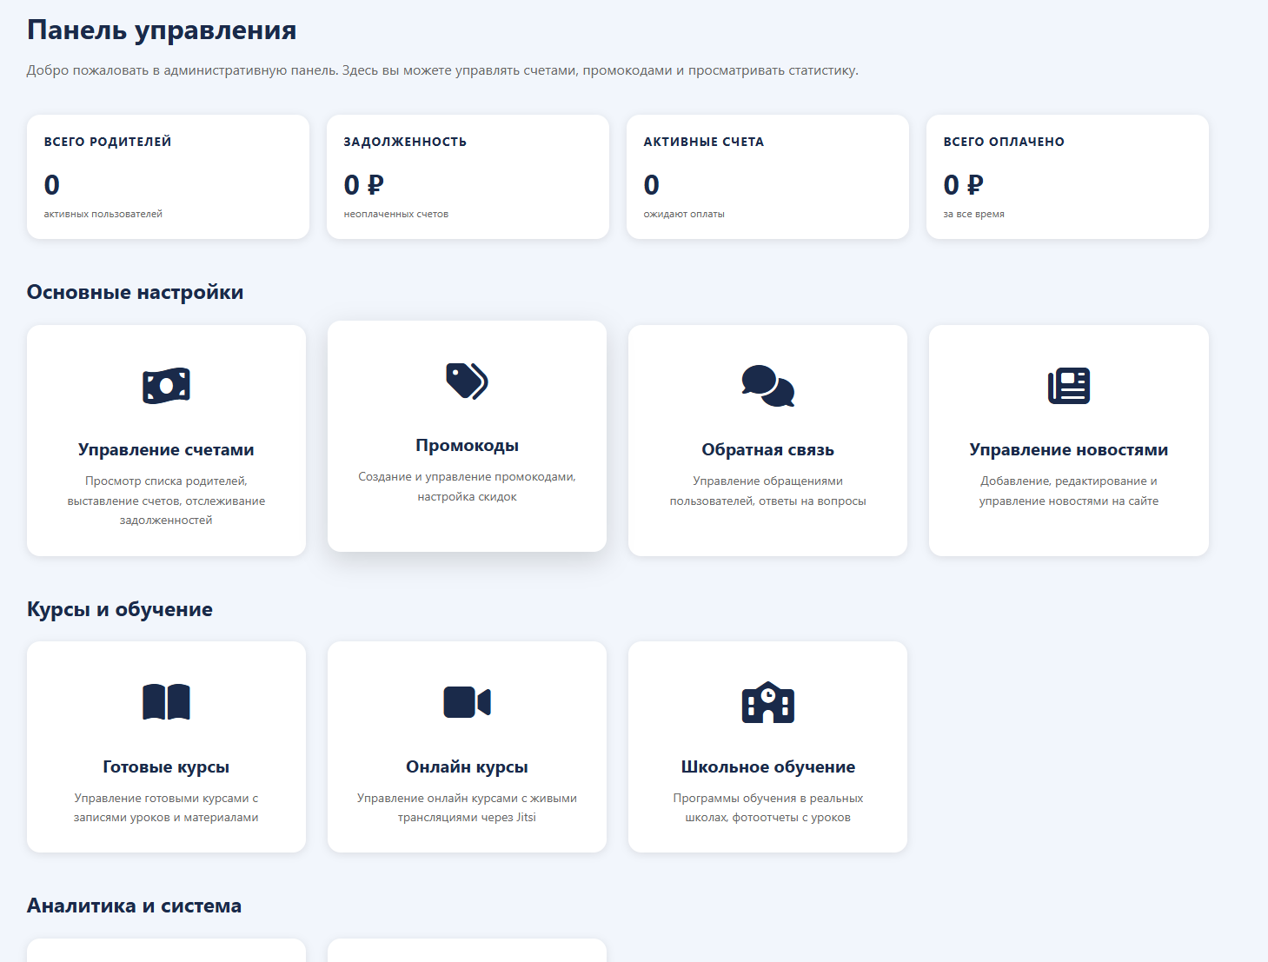Open the Промокоды card title

tap(467, 445)
